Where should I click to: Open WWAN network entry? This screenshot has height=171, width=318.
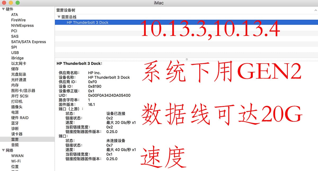tap(17, 156)
